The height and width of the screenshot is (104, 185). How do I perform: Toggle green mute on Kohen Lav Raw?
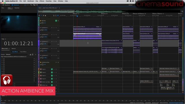click(x=52, y=82)
